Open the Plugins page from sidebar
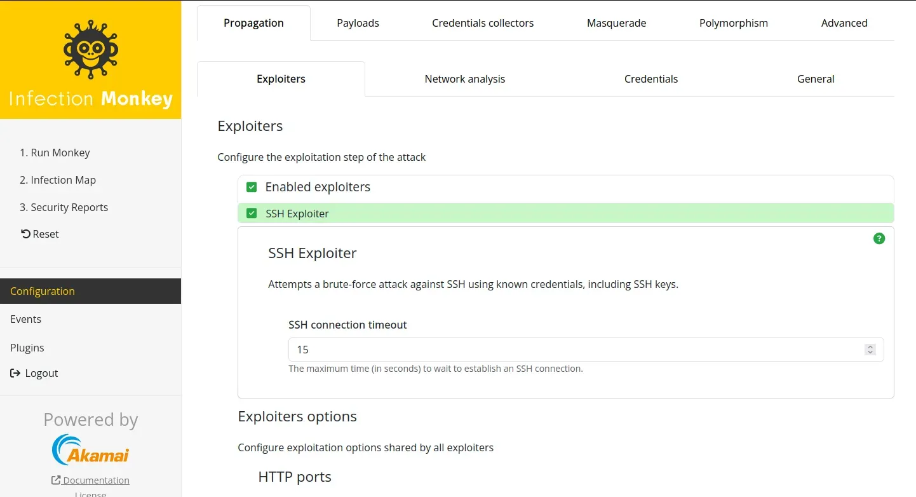 [27, 348]
